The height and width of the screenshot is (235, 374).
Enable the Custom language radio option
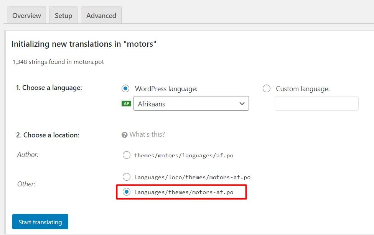(267, 88)
